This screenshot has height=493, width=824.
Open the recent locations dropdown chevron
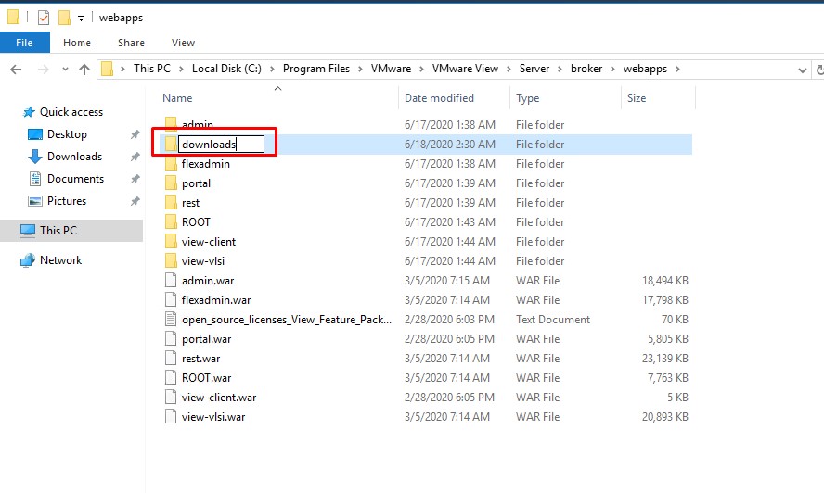coord(64,70)
